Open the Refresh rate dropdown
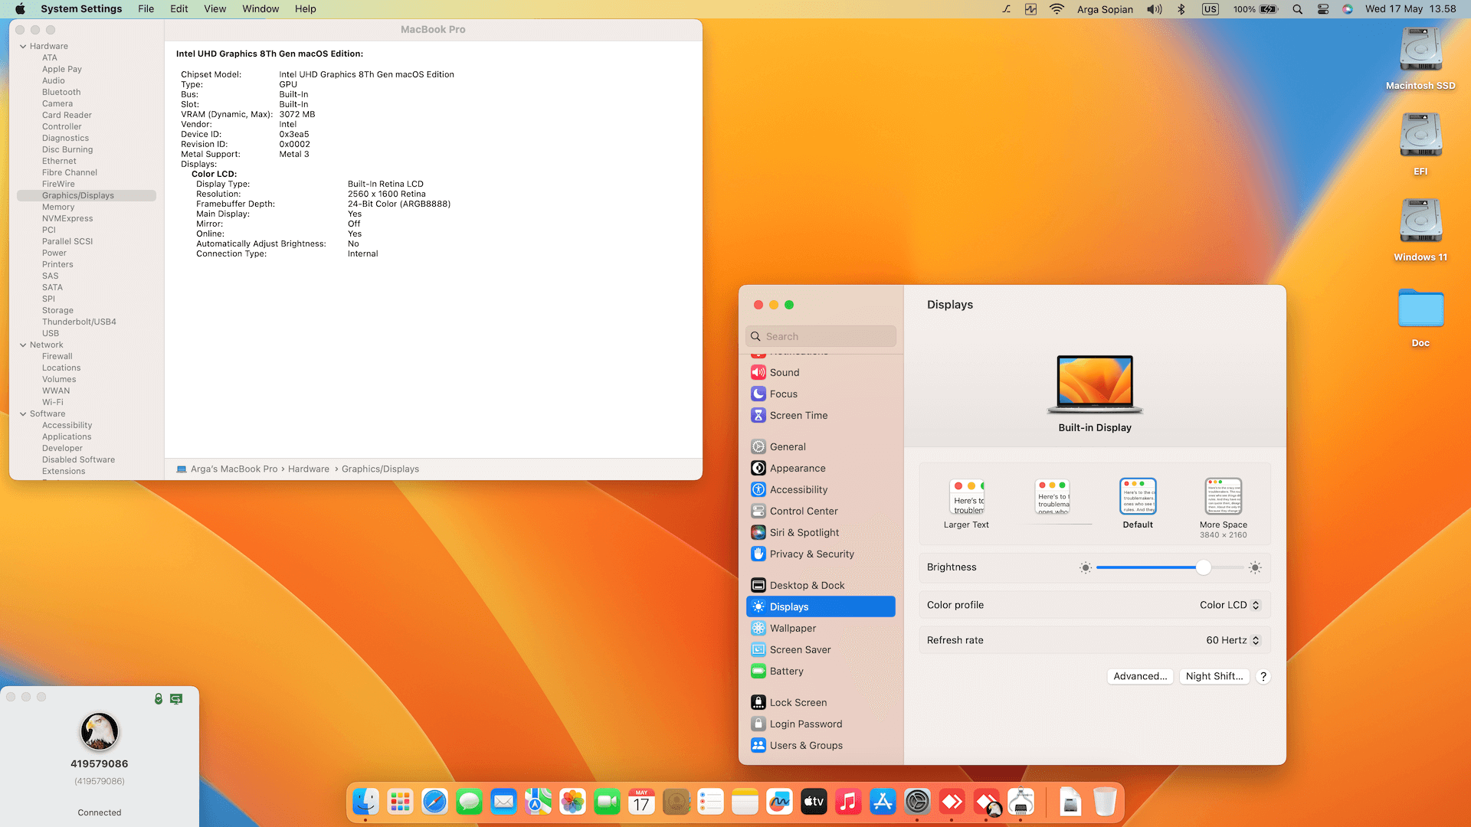 [x=1232, y=640]
